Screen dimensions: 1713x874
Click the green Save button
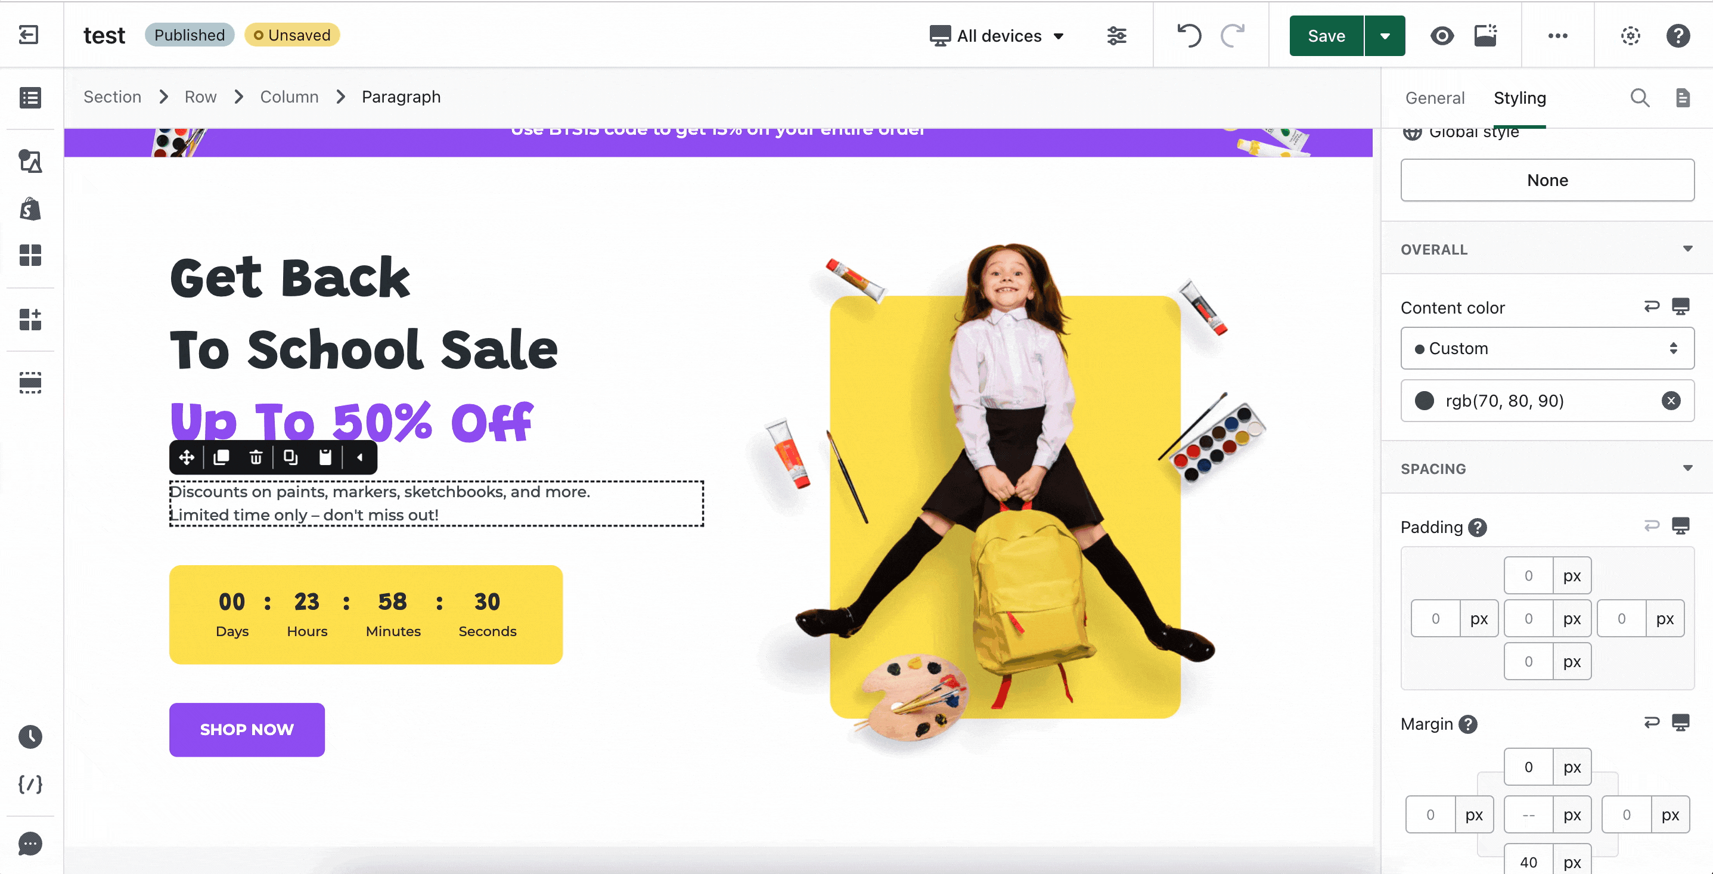click(x=1326, y=35)
